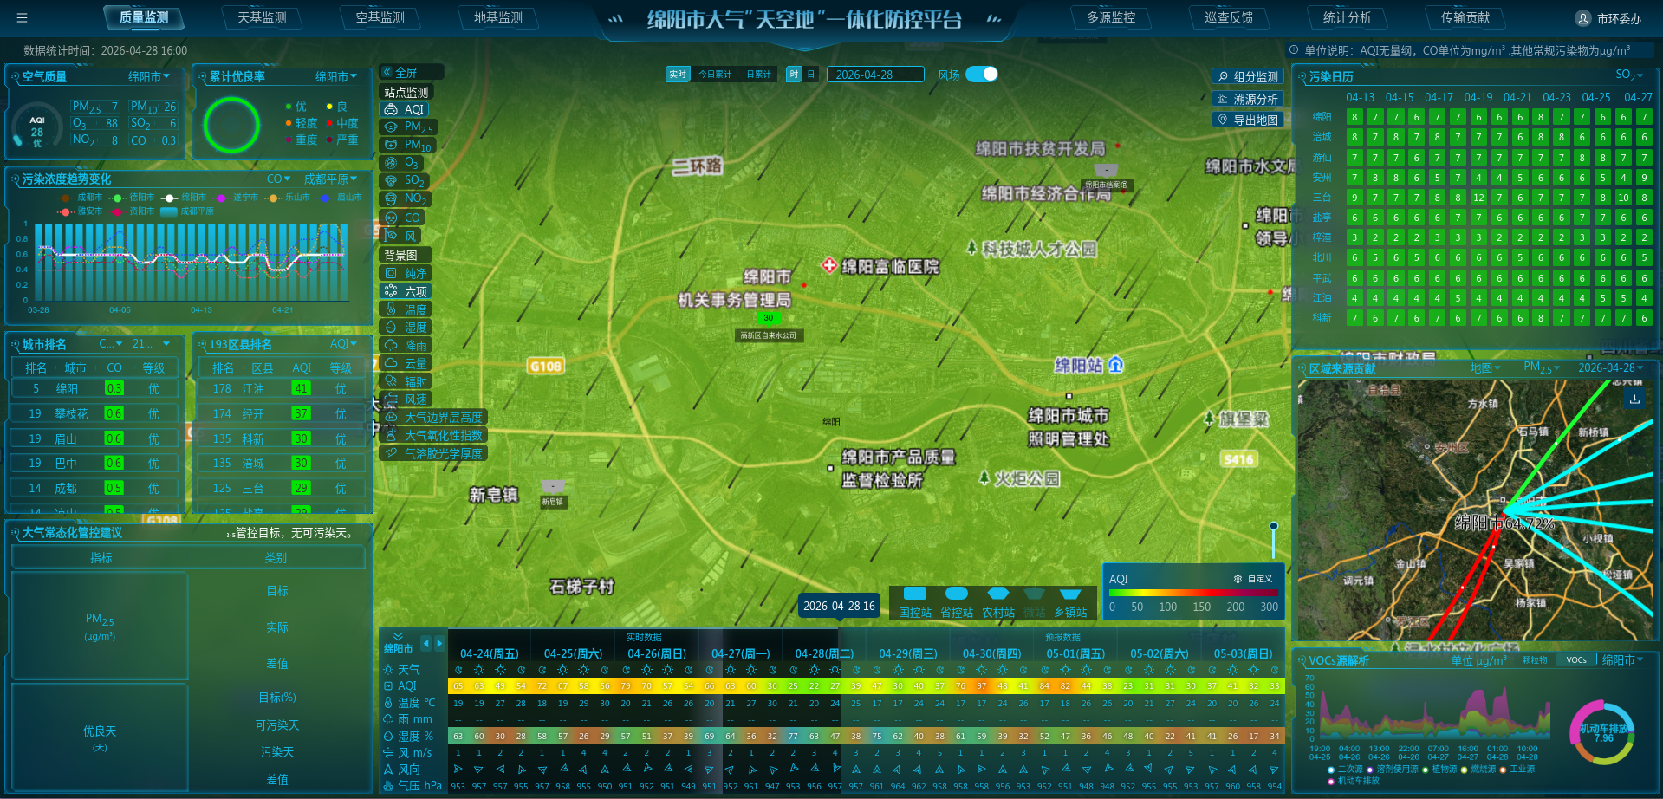The width and height of the screenshot is (1663, 799).
Task: Click the AQI color gradient legend bar
Action: click(x=1193, y=593)
